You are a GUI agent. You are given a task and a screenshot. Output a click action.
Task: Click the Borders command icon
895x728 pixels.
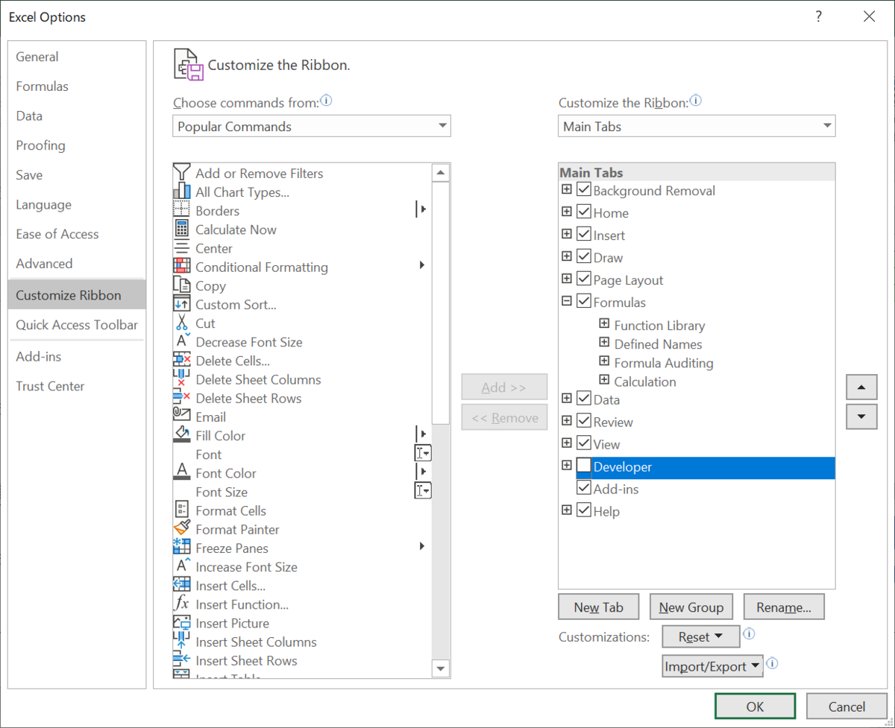click(182, 211)
